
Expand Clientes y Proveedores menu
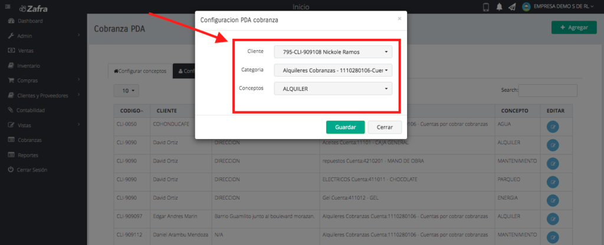[x=42, y=95]
